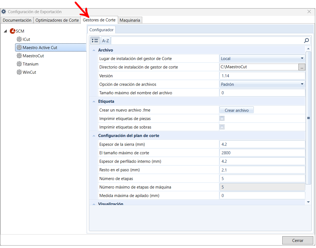Click the gear icon beside MaestroCut
Image resolution: width=316 pixels, height=248 pixels.
(19, 56)
